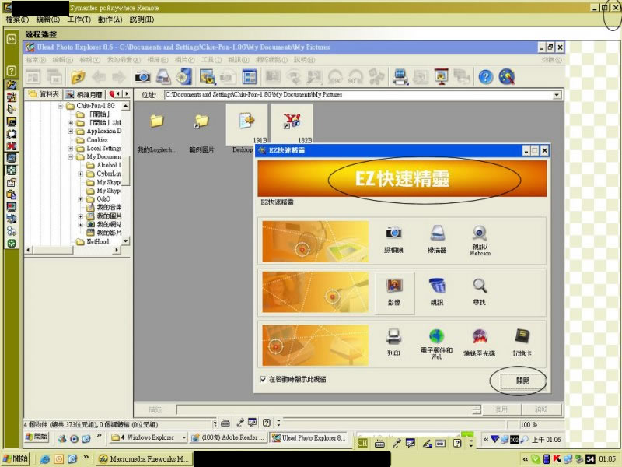
Task: Select the 燒錄至光碟 disc icon
Action: (x=479, y=342)
